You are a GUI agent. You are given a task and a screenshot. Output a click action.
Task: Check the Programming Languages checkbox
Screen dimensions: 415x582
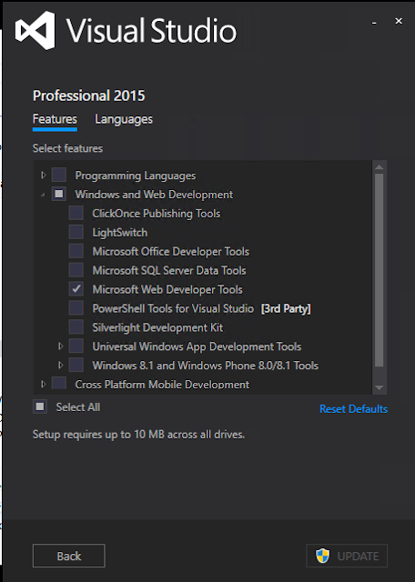pos(59,175)
